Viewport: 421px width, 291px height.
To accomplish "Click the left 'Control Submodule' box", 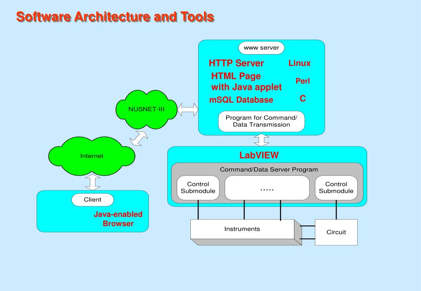I will pos(198,188).
